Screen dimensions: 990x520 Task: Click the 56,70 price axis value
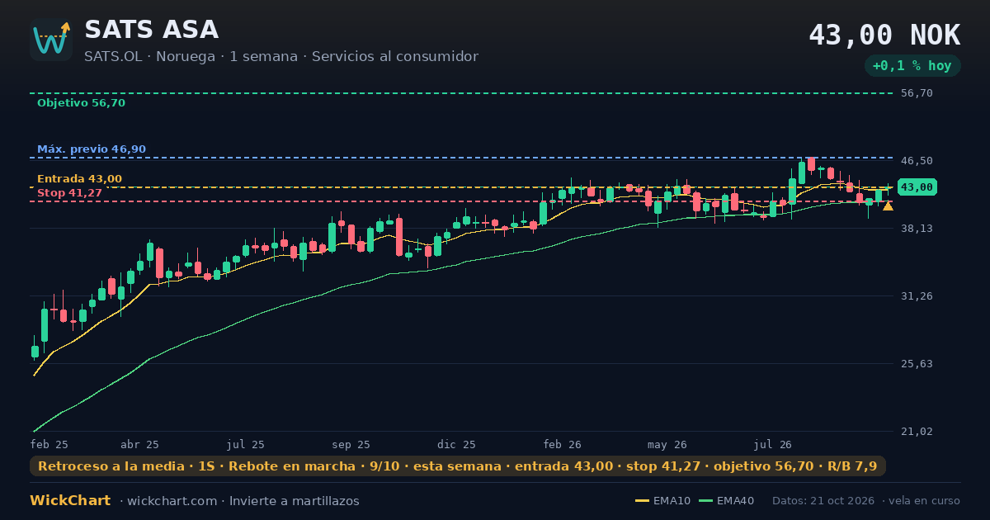pos(917,93)
